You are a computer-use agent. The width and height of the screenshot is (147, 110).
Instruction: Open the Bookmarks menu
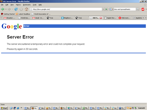click(27, 5)
